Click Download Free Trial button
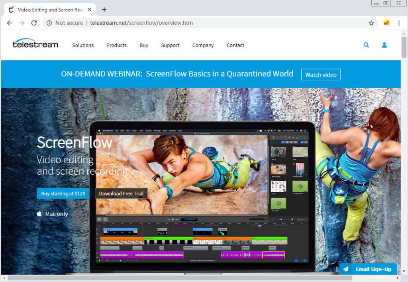The height and width of the screenshot is (282, 408). tap(121, 193)
